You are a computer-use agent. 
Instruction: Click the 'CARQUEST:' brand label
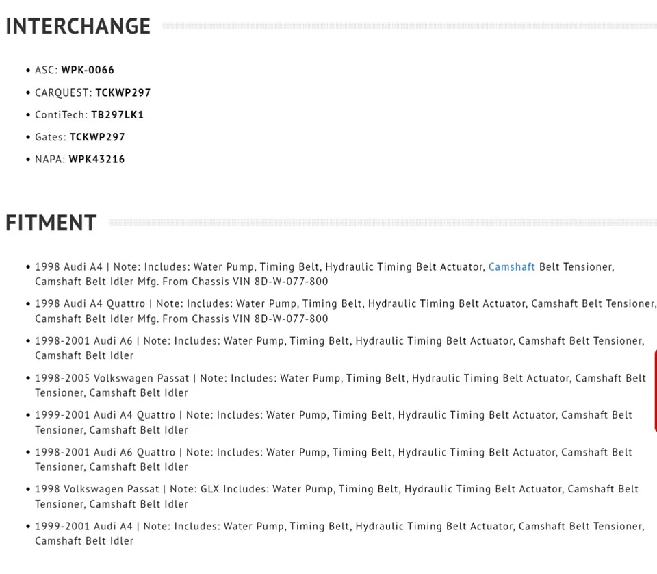coord(64,92)
